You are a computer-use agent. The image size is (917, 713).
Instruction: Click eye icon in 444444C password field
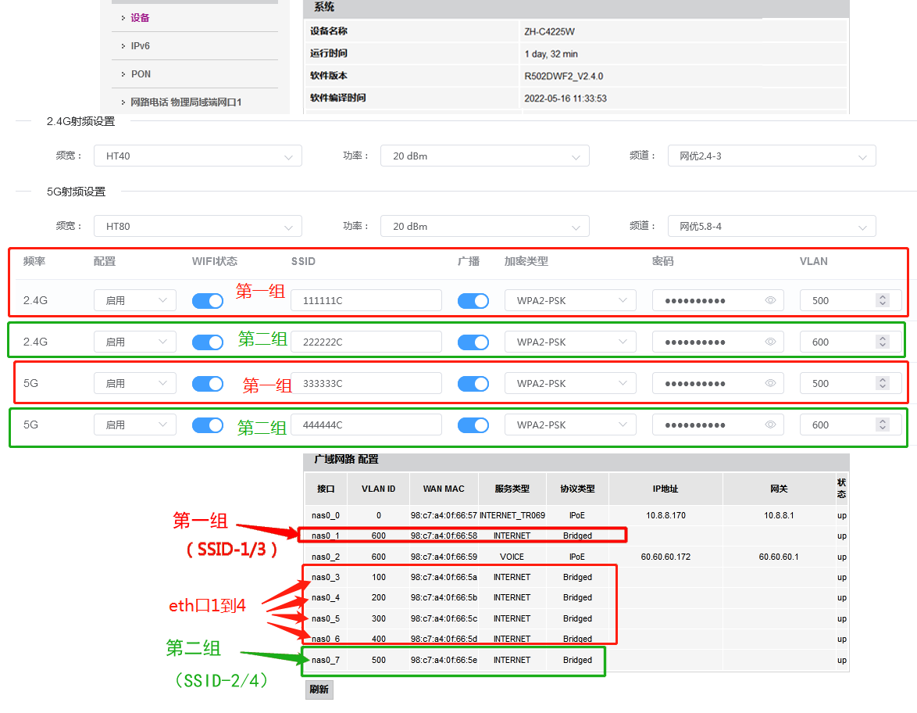point(770,425)
